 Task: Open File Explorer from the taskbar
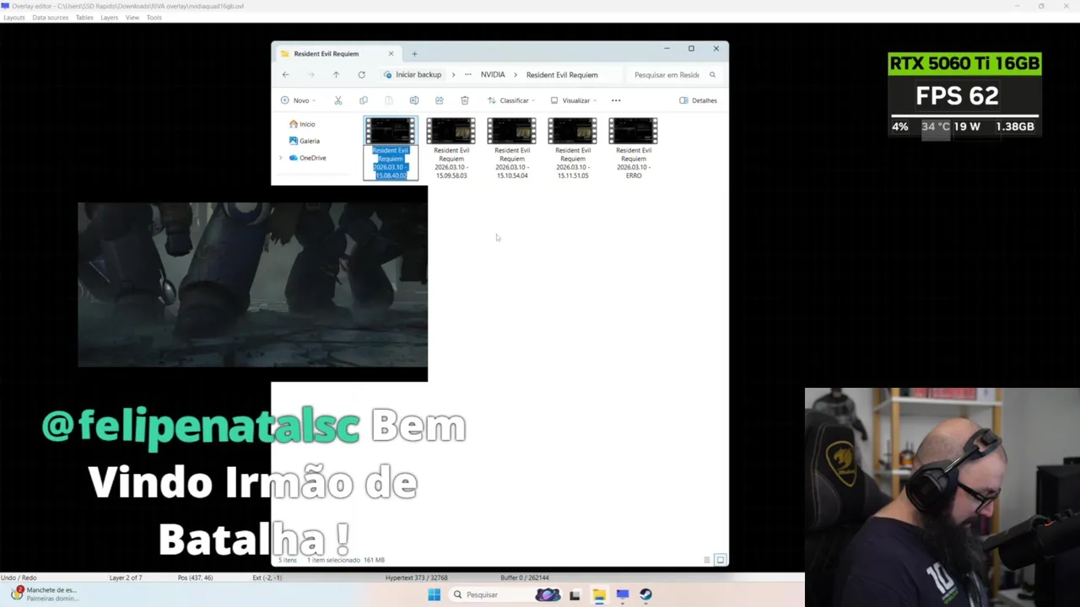pos(599,594)
